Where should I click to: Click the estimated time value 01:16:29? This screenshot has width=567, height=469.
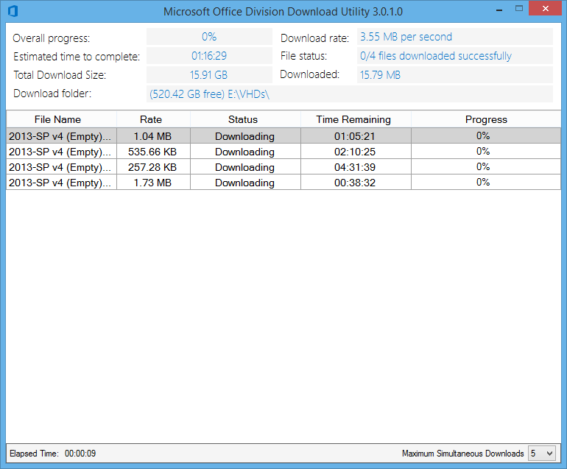[x=209, y=56]
